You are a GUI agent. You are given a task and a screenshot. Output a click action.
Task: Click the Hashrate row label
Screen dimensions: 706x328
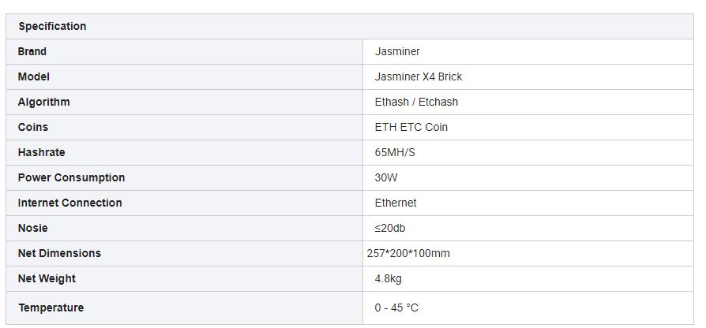[x=41, y=152]
